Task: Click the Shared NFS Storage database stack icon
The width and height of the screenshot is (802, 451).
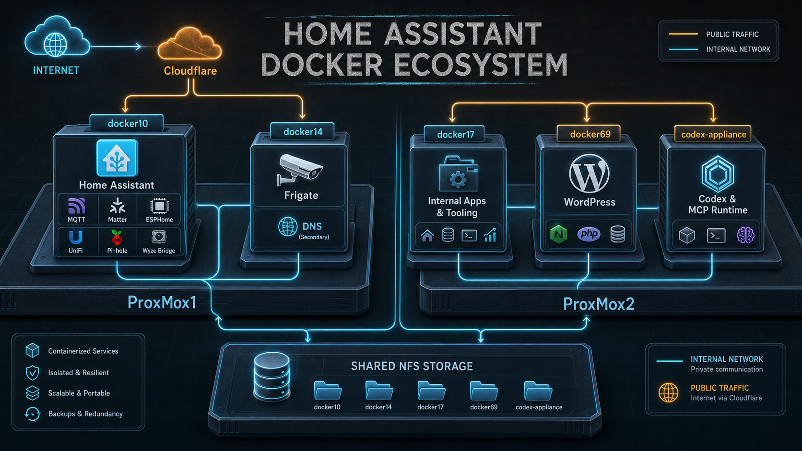Action: pyautogui.click(x=271, y=377)
